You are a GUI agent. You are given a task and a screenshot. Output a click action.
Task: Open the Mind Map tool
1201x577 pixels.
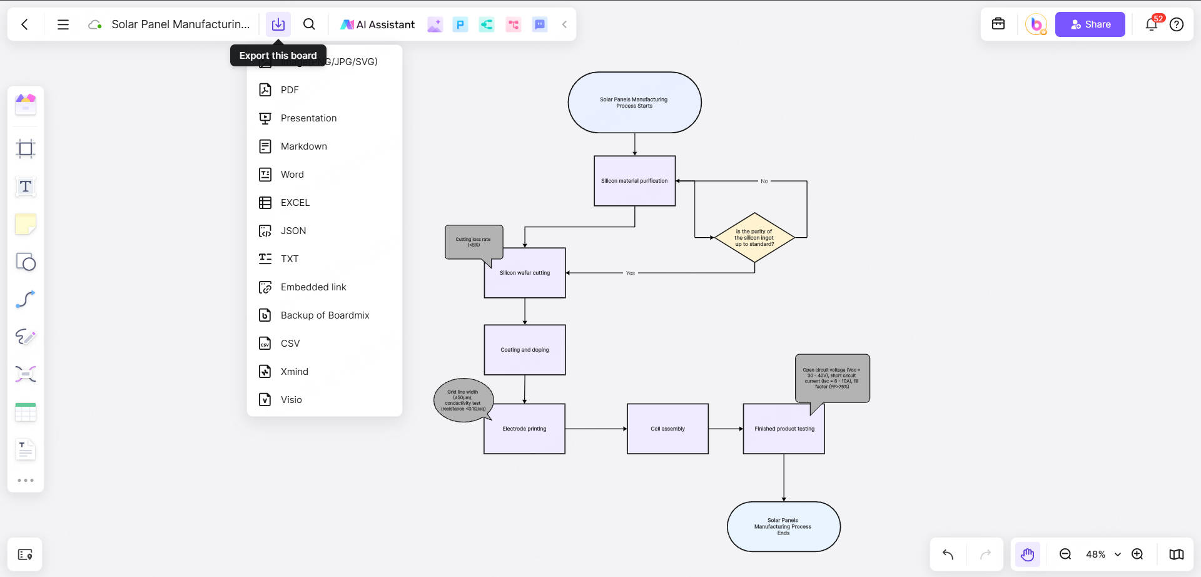click(x=26, y=374)
